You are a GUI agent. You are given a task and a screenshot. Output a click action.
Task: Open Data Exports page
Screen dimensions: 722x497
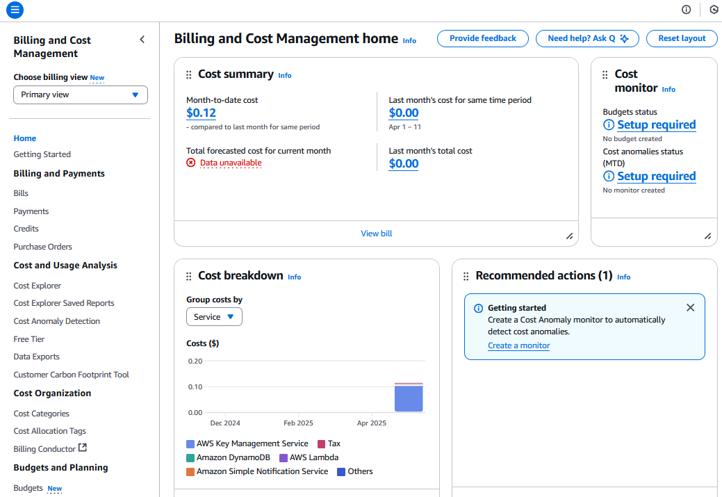point(36,357)
